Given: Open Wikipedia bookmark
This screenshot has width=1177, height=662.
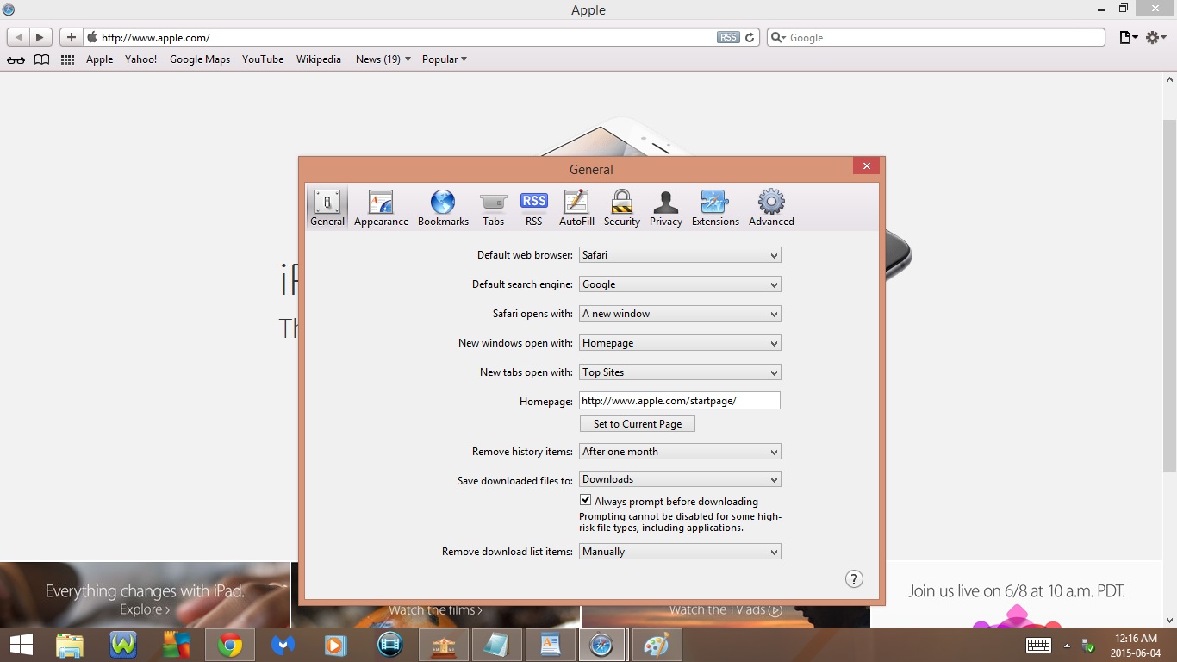Looking at the screenshot, I should pos(319,59).
